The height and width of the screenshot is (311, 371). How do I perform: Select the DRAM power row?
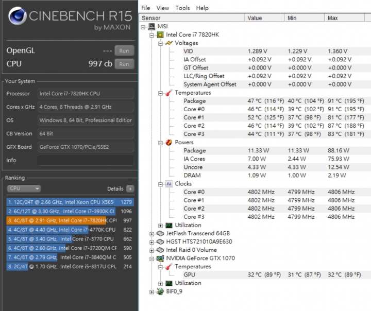click(x=277, y=176)
